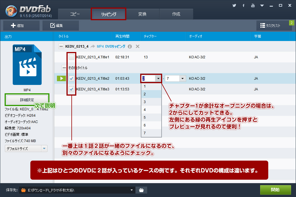Preview Title2 with green play icon
296x197 pixels.
[x=61, y=78]
